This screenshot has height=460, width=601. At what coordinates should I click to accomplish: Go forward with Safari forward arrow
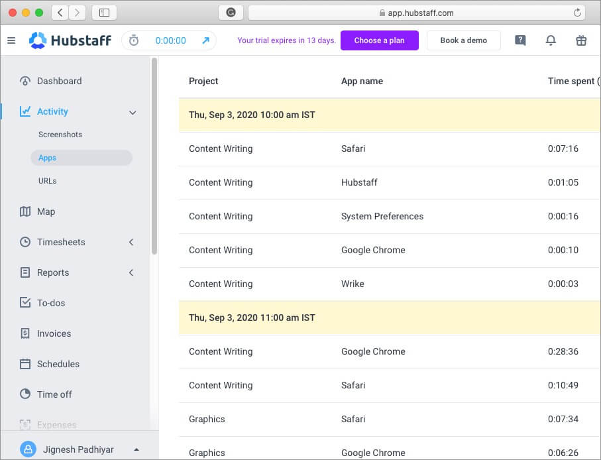click(77, 13)
